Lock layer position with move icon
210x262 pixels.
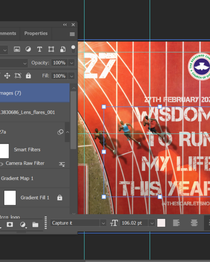(x=7, y=76)
